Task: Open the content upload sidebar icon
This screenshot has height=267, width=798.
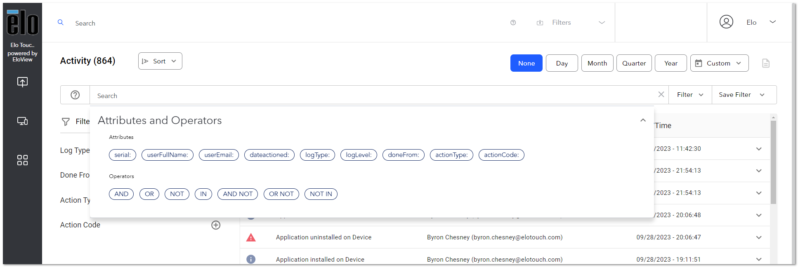Action: point(22,82)
